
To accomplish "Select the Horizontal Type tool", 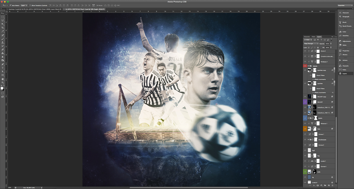I will coord(3,68).
